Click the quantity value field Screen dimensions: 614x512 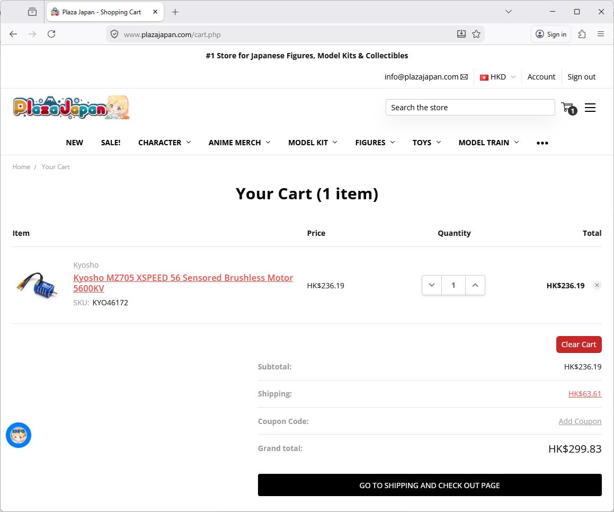pos(453,285)
